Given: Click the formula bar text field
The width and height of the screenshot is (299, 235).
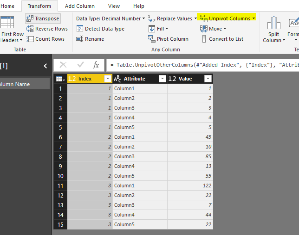Looking at the screenshot, I should point(202,65).
